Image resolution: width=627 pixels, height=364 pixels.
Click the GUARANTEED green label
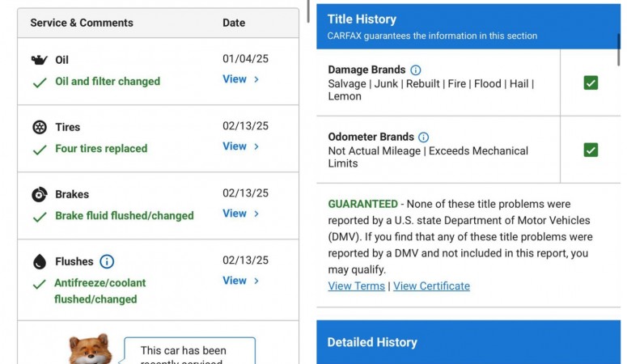coord(362,204)
